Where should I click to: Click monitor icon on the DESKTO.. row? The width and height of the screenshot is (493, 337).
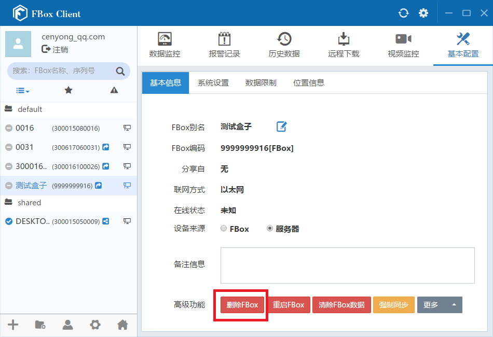click(127, 221)
